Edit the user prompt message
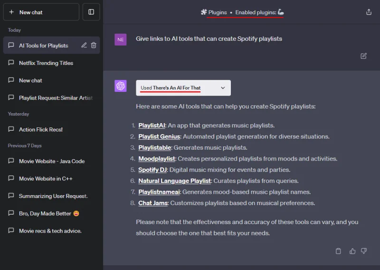 pos(363,56)
